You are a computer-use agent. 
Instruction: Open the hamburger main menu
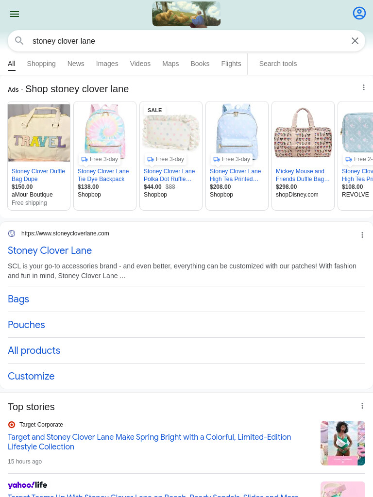click(15, 14)
